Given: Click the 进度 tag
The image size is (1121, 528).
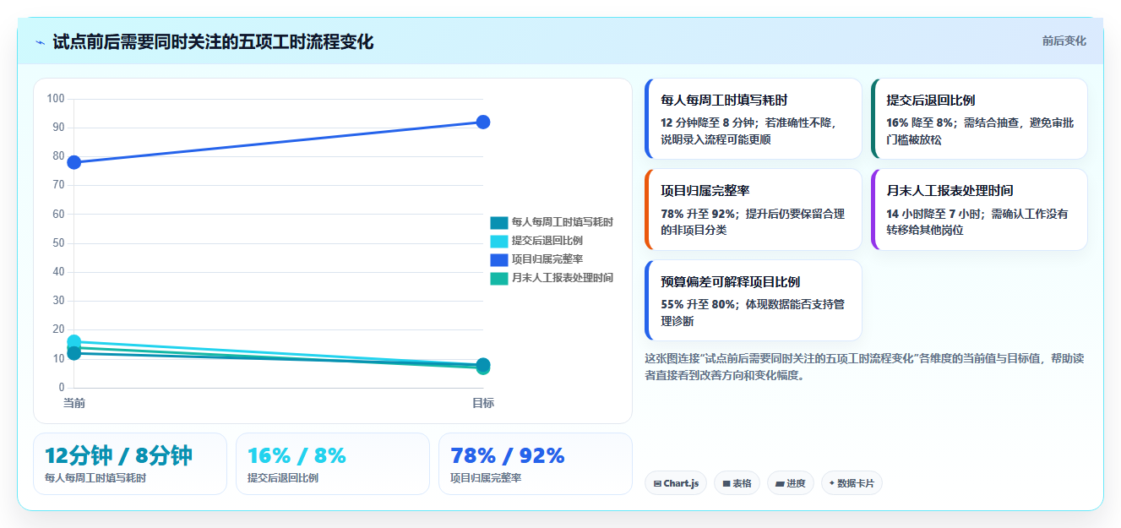Looking at the screenshot, I should 791,483.
